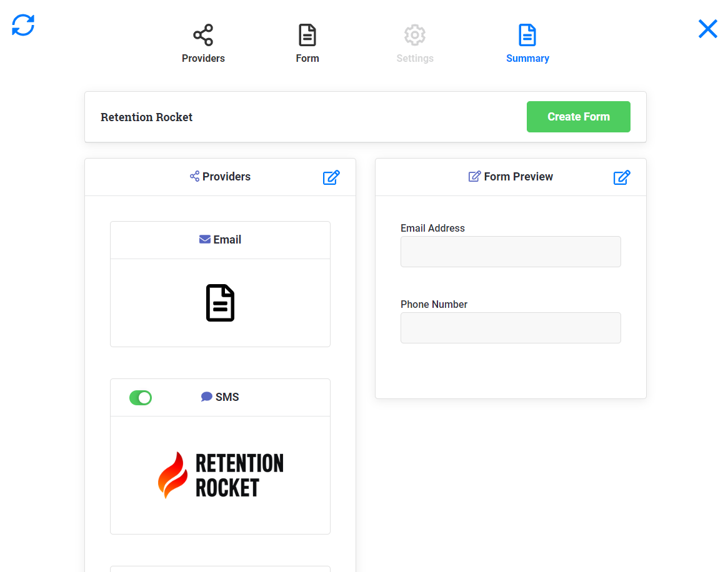728x572 pixels.
Task: Go to the Providers step
Action: 203,44
